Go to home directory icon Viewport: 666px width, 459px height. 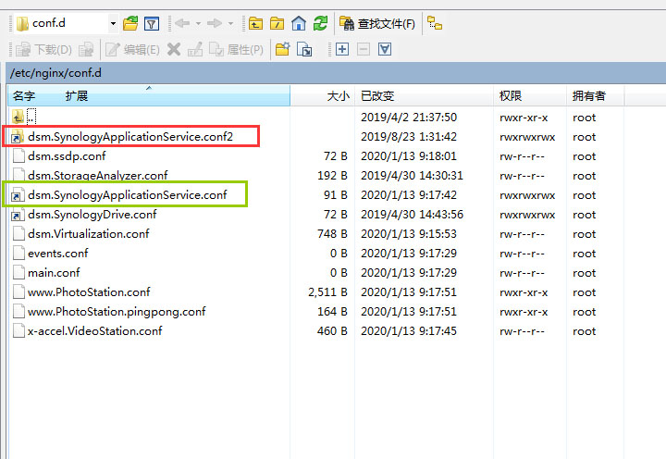click(299, 23)
